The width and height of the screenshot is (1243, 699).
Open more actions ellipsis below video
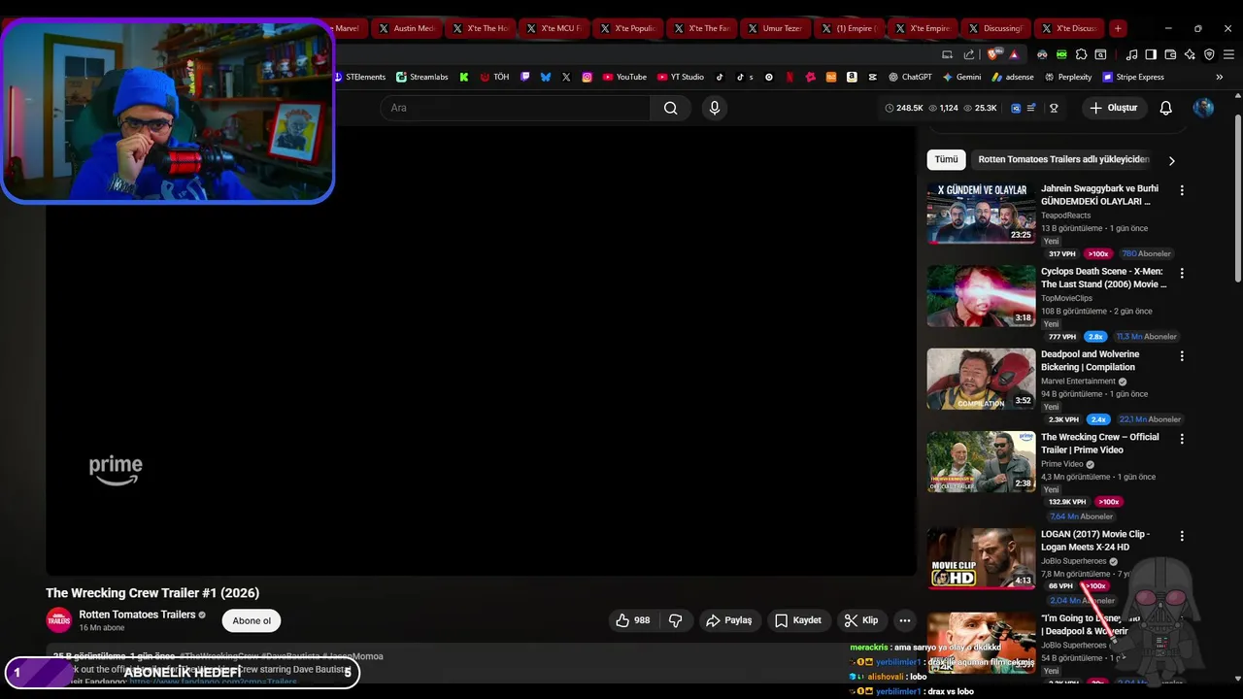click(905, 620)
